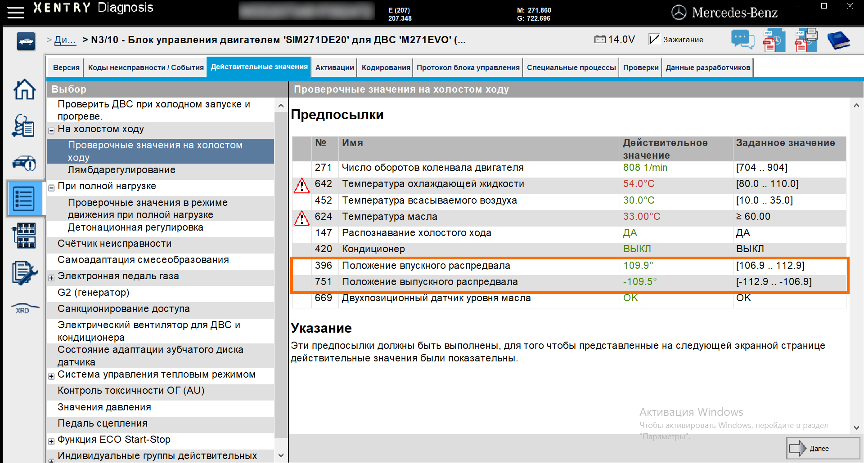This screenshot has width=864, height=463.
Task: Switch to the Версия tab
Action: point(66,67)
